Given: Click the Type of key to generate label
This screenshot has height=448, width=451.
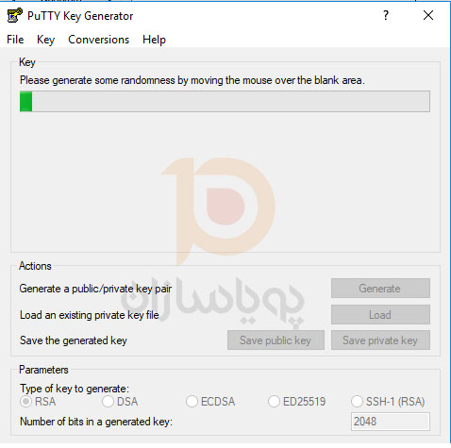Looking at the screenshot, I should tap(75, 389).
